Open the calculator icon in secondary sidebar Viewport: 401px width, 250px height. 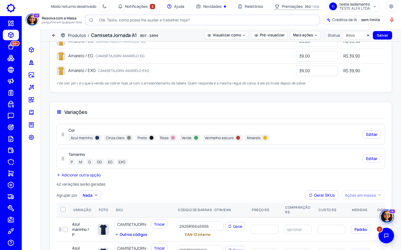click(x=31, y=125)
